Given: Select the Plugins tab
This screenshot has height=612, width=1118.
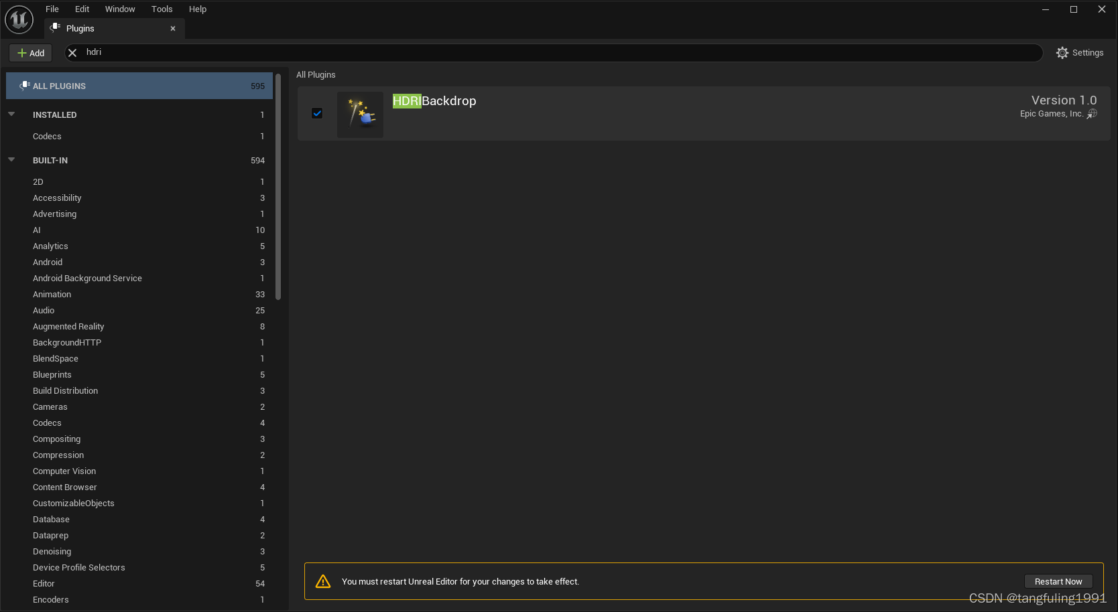Looking at the screenshot, I should tap(115, 28).
